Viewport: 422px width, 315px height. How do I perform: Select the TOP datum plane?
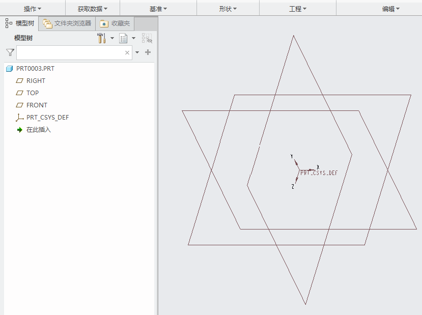(x=27, y=93)
